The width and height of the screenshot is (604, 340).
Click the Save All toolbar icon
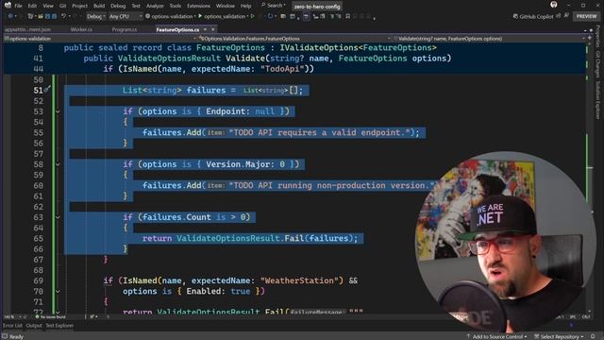click(x=54, y=16)
